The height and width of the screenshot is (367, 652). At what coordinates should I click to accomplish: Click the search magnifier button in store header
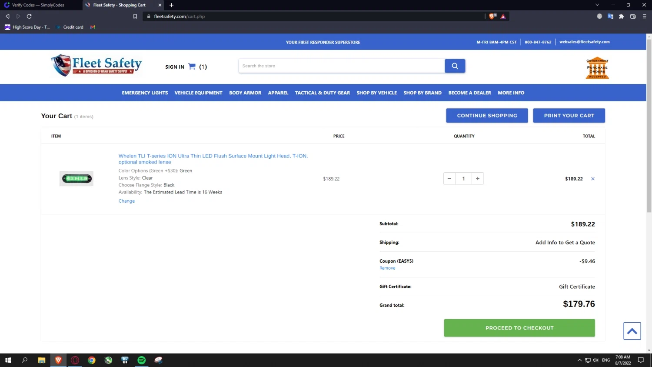455,66
